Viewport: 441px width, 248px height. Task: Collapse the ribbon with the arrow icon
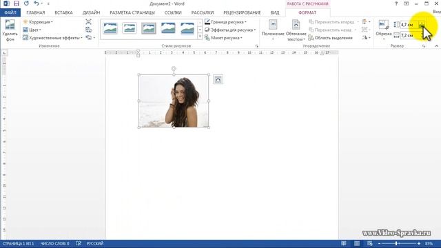pyautogui.click(x=436, y=46)
